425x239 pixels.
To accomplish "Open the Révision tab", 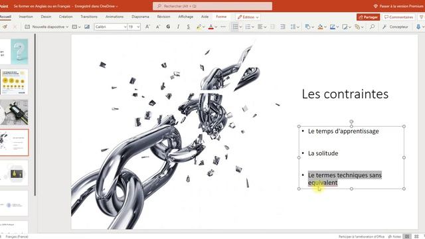I will (x=163, y=17).
